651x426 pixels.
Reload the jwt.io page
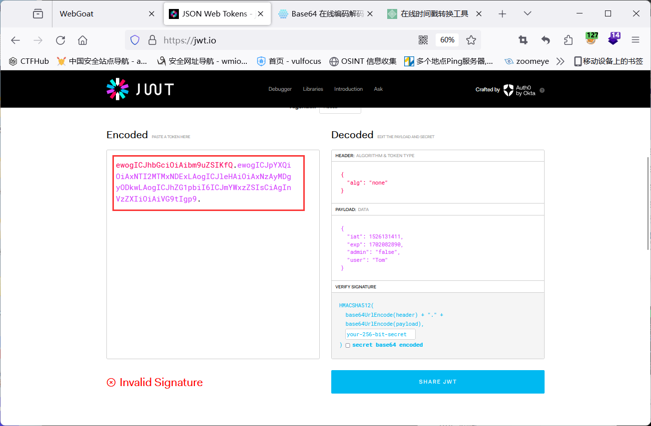coord(60,40)
